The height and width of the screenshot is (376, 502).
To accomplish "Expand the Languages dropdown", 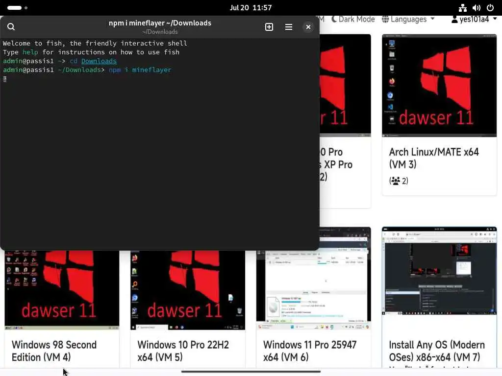I will [408, 19].
